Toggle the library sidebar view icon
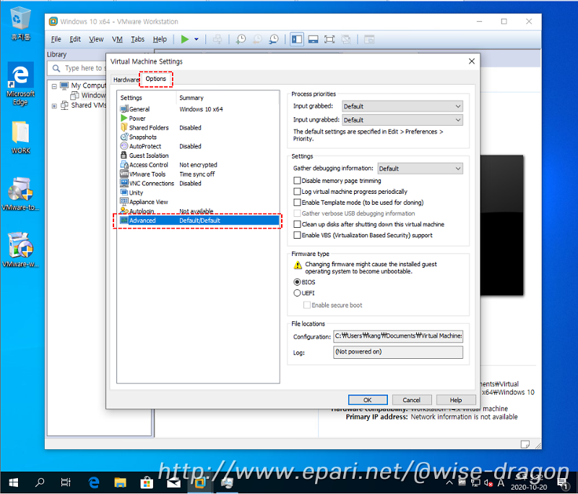 (297, 39)
